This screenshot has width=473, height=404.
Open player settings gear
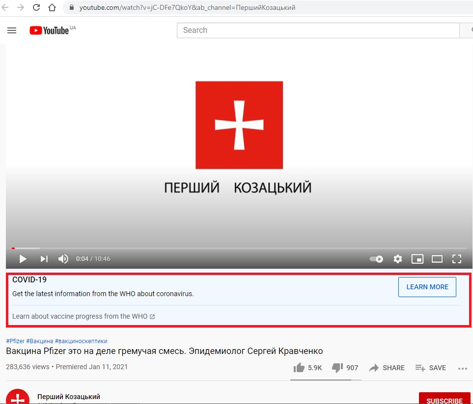click(x=397, y=259)
